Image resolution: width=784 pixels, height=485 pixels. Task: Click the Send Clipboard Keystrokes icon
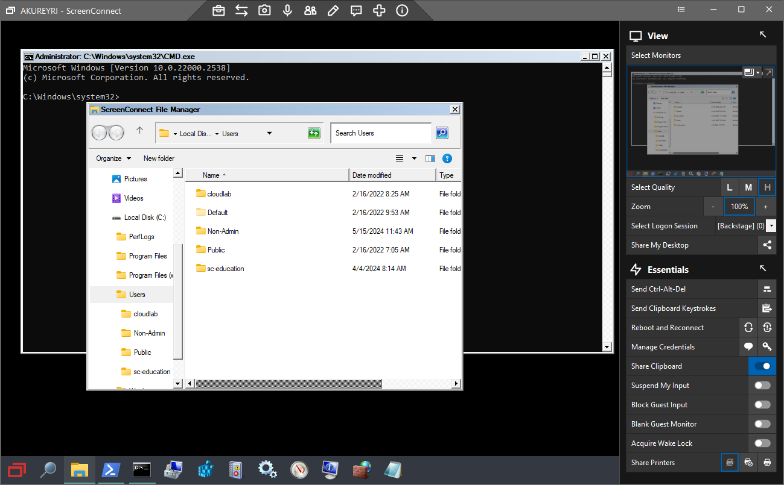[x=767, y=308]
